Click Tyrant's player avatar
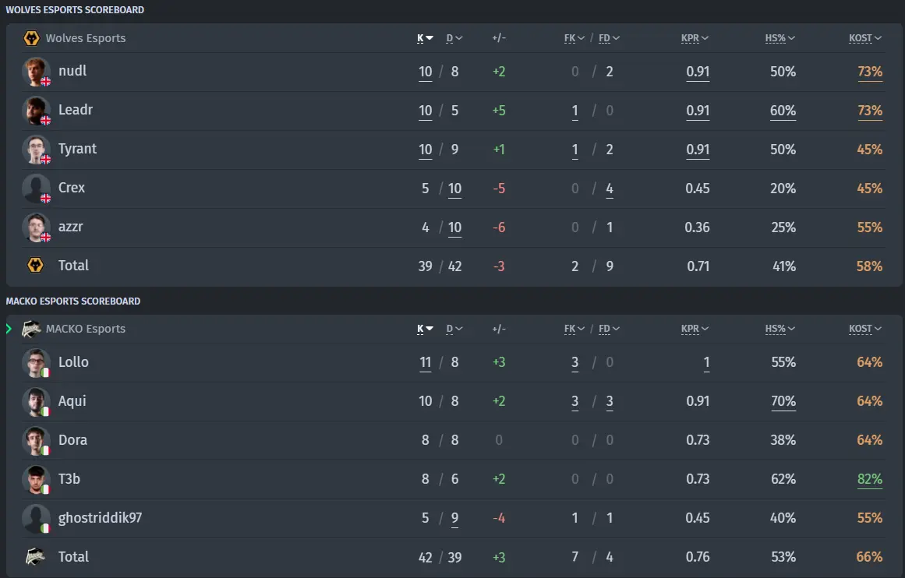The image size is (905, 578). (x=36, y=150)
